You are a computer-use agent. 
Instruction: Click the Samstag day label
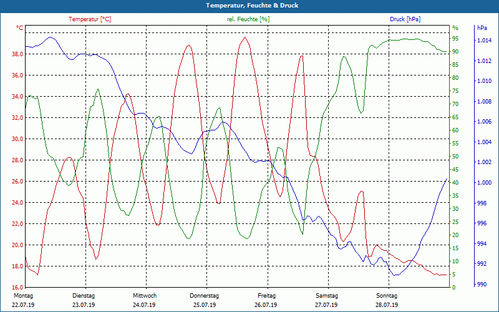point(327,296)
